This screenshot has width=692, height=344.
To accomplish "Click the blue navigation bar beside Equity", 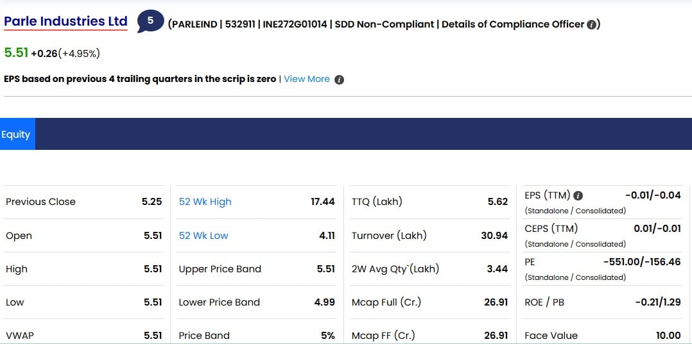I will [x=363, y=134].
